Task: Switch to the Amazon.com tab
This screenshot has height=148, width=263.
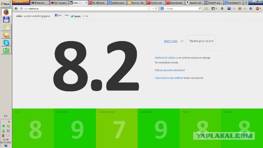Action: pyautogui.click(x=194, y=3)
